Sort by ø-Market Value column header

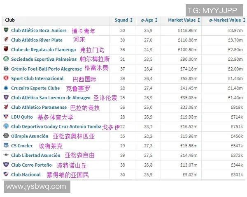(x=226, y=20)
